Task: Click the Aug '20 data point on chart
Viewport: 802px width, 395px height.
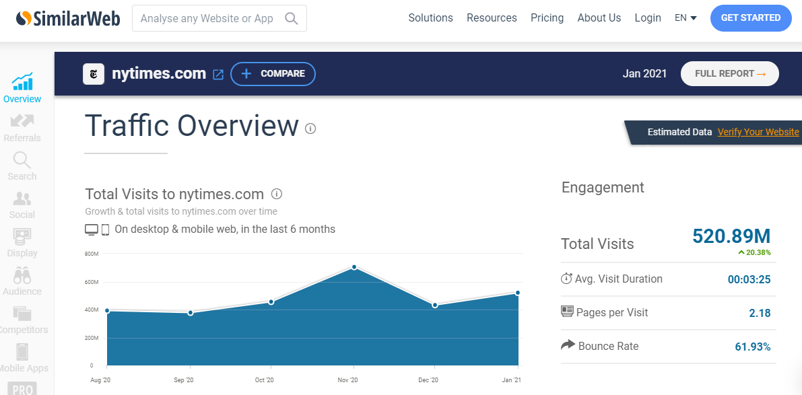Action: tap(107, 311)
